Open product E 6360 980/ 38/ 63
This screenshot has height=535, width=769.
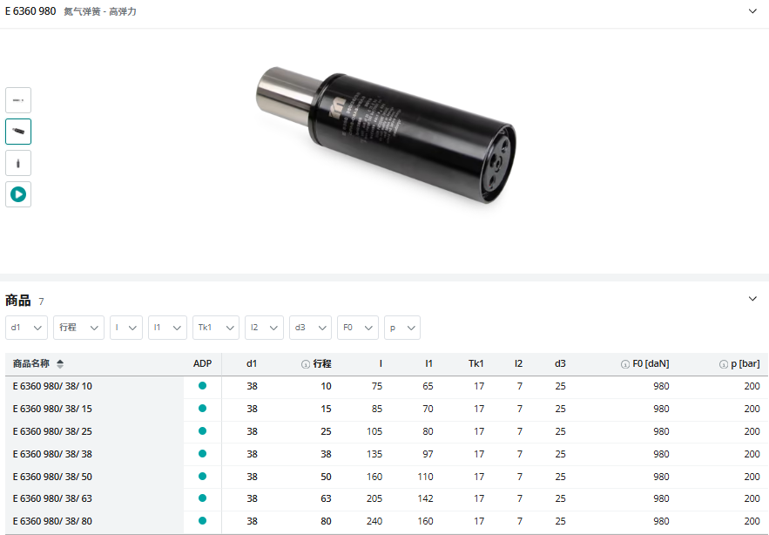click(x=52, y=498)
